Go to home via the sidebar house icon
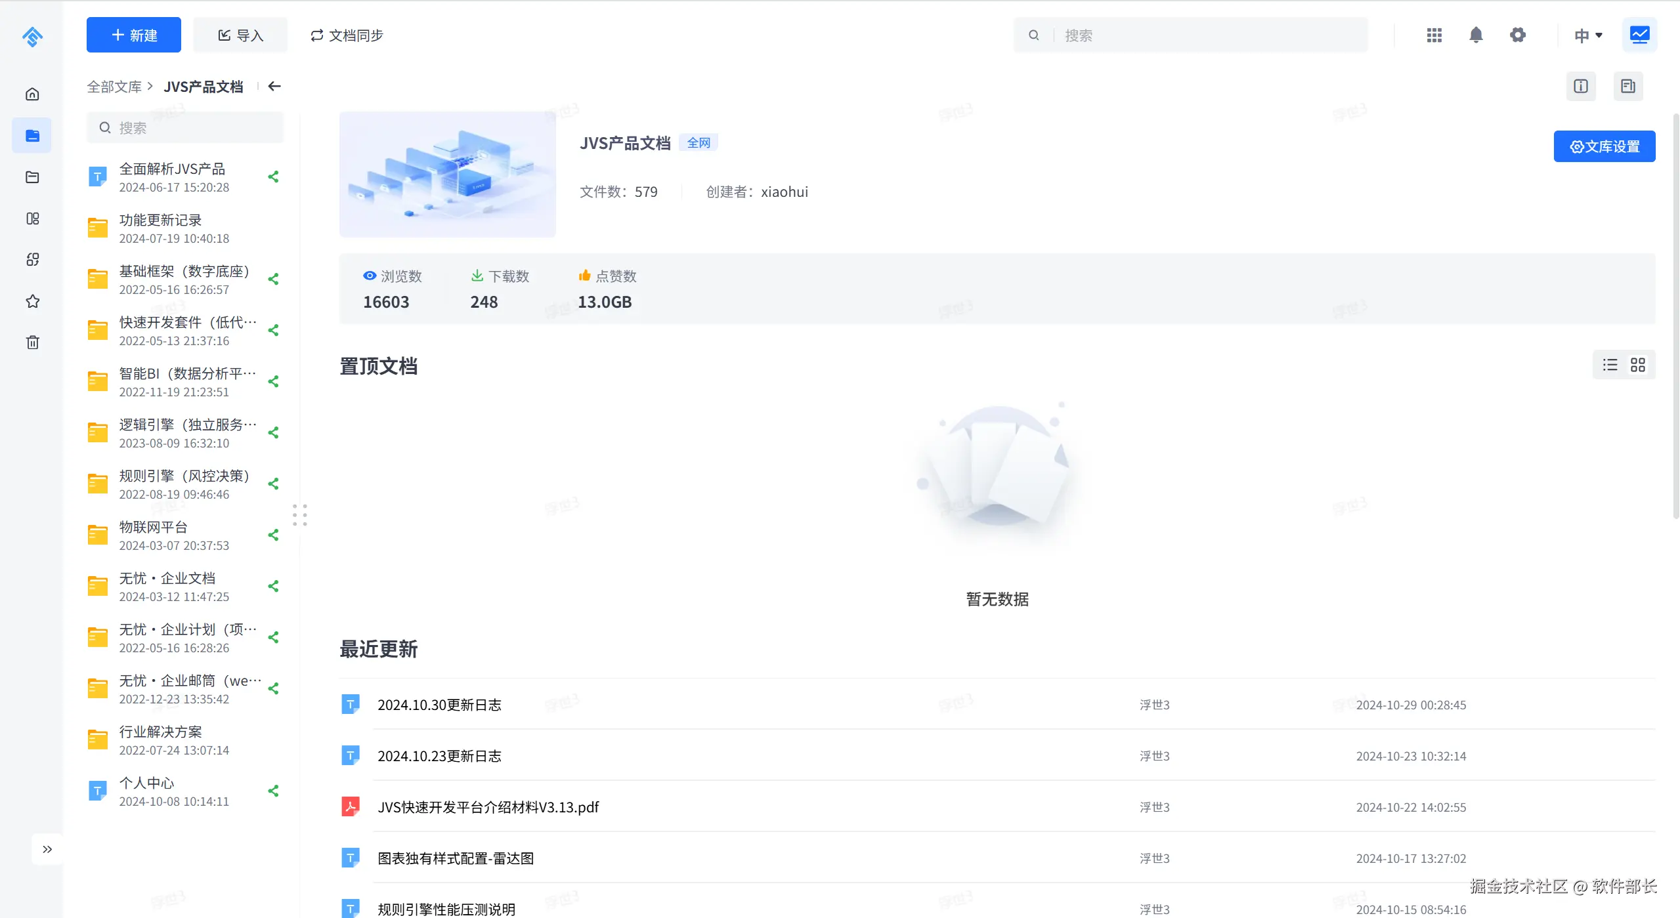This screenshot has width=1680, height=918. coord(32,94)
